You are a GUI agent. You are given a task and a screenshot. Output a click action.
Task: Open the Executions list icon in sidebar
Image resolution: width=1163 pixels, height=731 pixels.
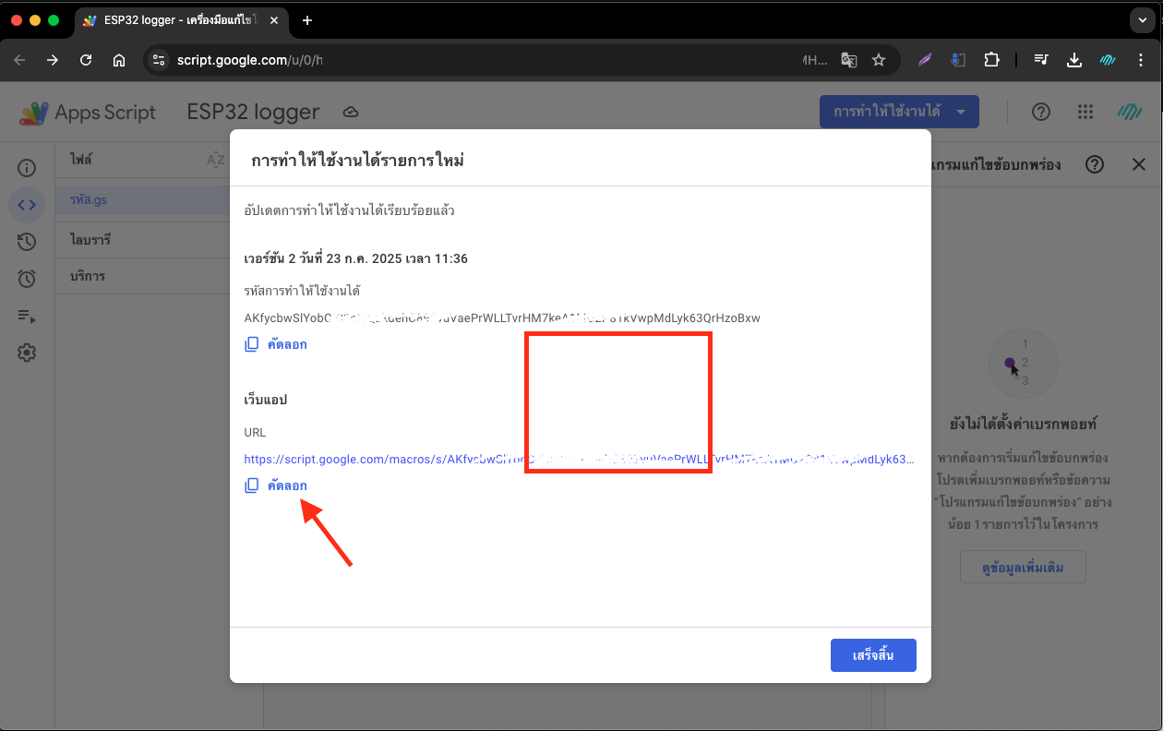pos(27,316)
